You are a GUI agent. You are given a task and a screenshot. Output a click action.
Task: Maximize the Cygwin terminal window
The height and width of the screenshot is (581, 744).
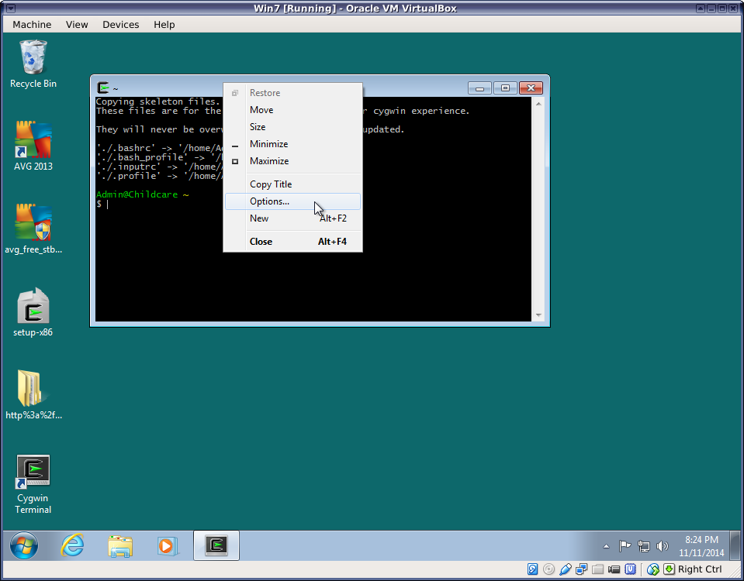pos(505,88)
